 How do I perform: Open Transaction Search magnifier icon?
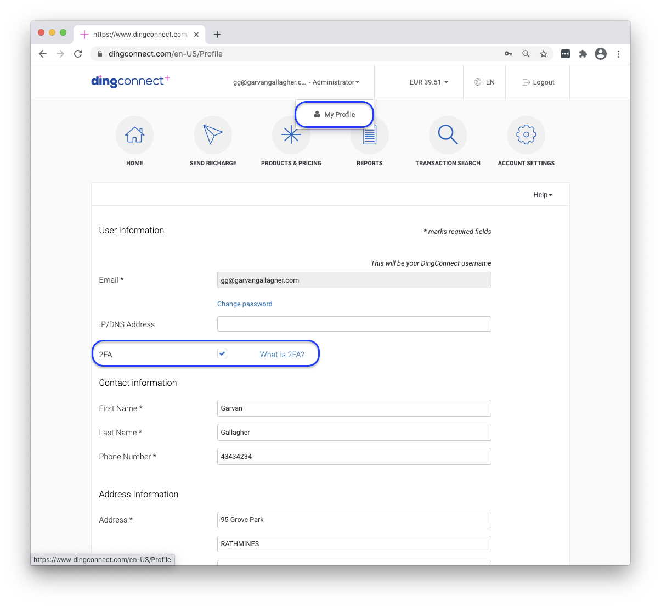coord(448,134)
